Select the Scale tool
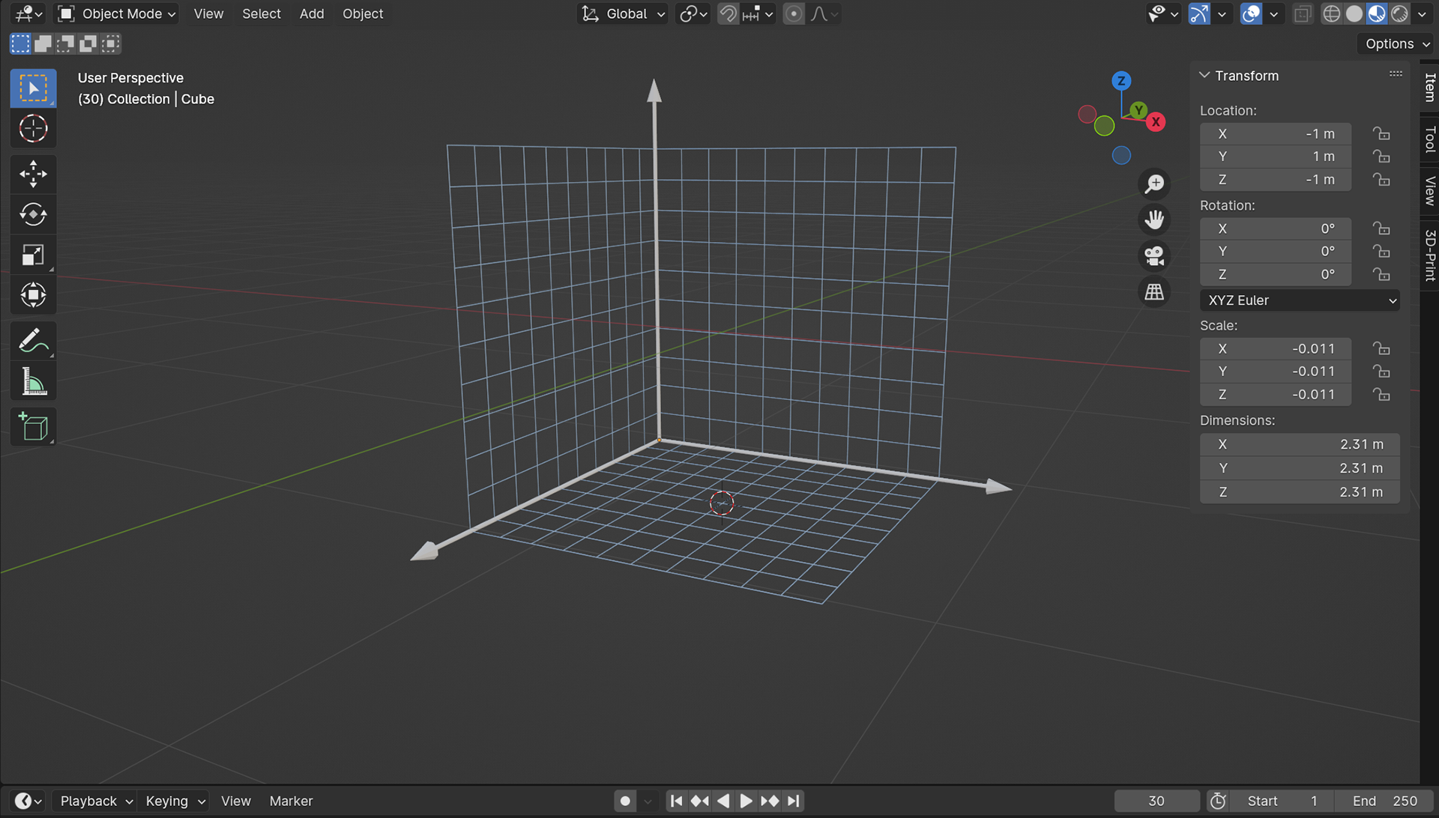Screen dimensions: 1439x818 click(x=33, y=255)
